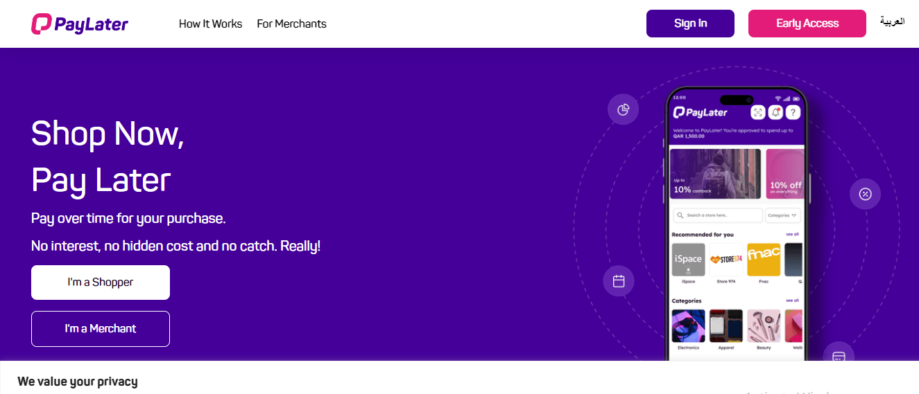Switch language to Arabic (العربية)
Image resolution: width=919 pixels, height=394 pixels.
click(892, 21)
